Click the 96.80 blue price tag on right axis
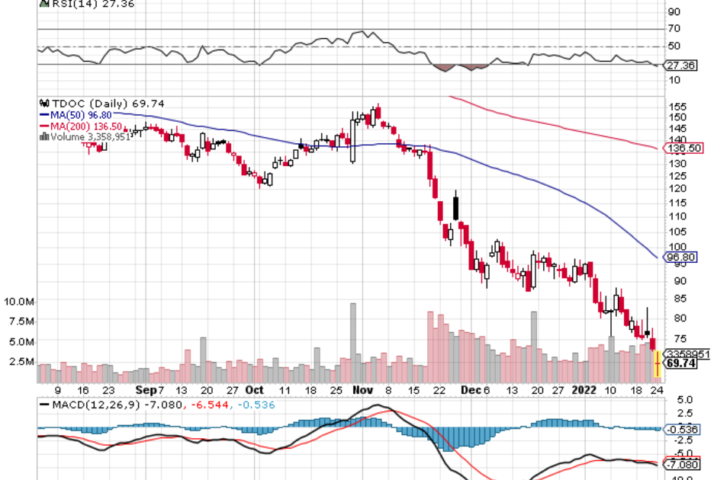 click(x=681, y=258)
